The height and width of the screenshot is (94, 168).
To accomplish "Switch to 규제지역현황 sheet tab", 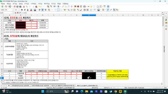I will tap(40, 86).
